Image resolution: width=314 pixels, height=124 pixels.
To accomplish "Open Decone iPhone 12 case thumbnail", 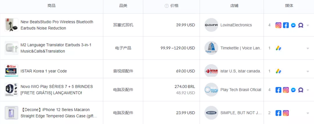I will (11, 113).
